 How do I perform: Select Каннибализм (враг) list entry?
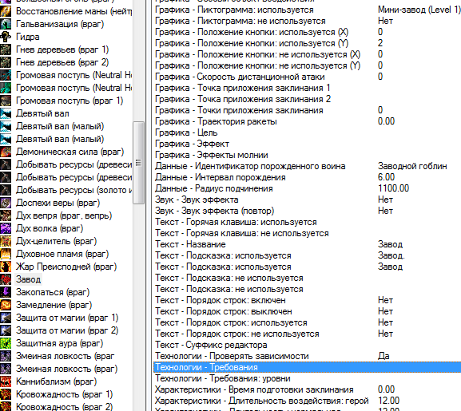click(x=56, y=381)
